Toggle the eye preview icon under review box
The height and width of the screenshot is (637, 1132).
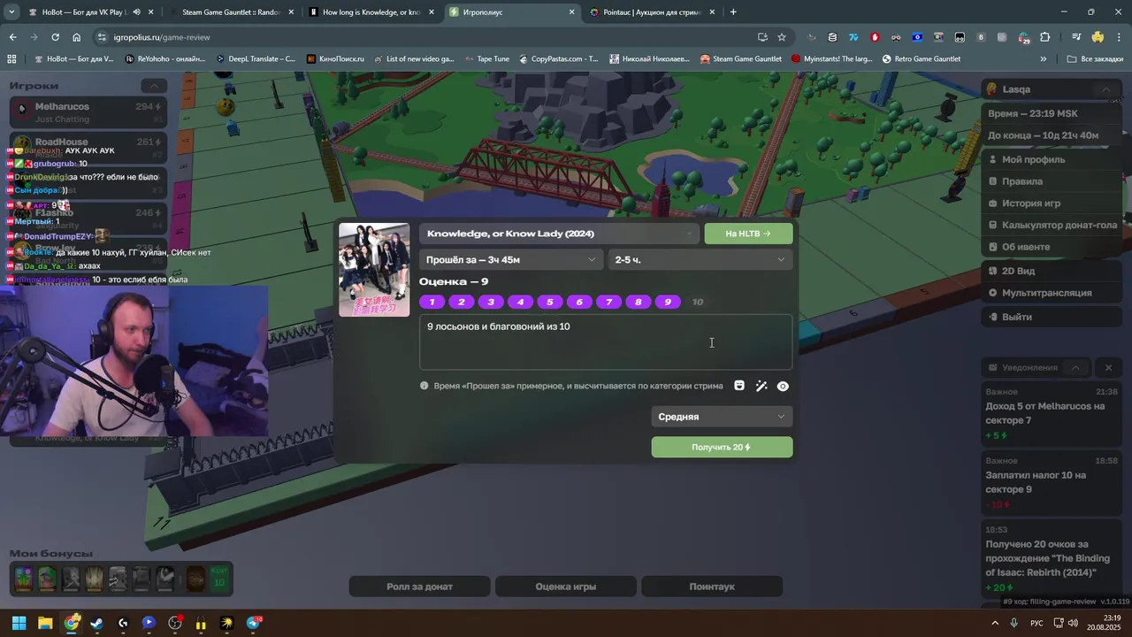[783, 386]
